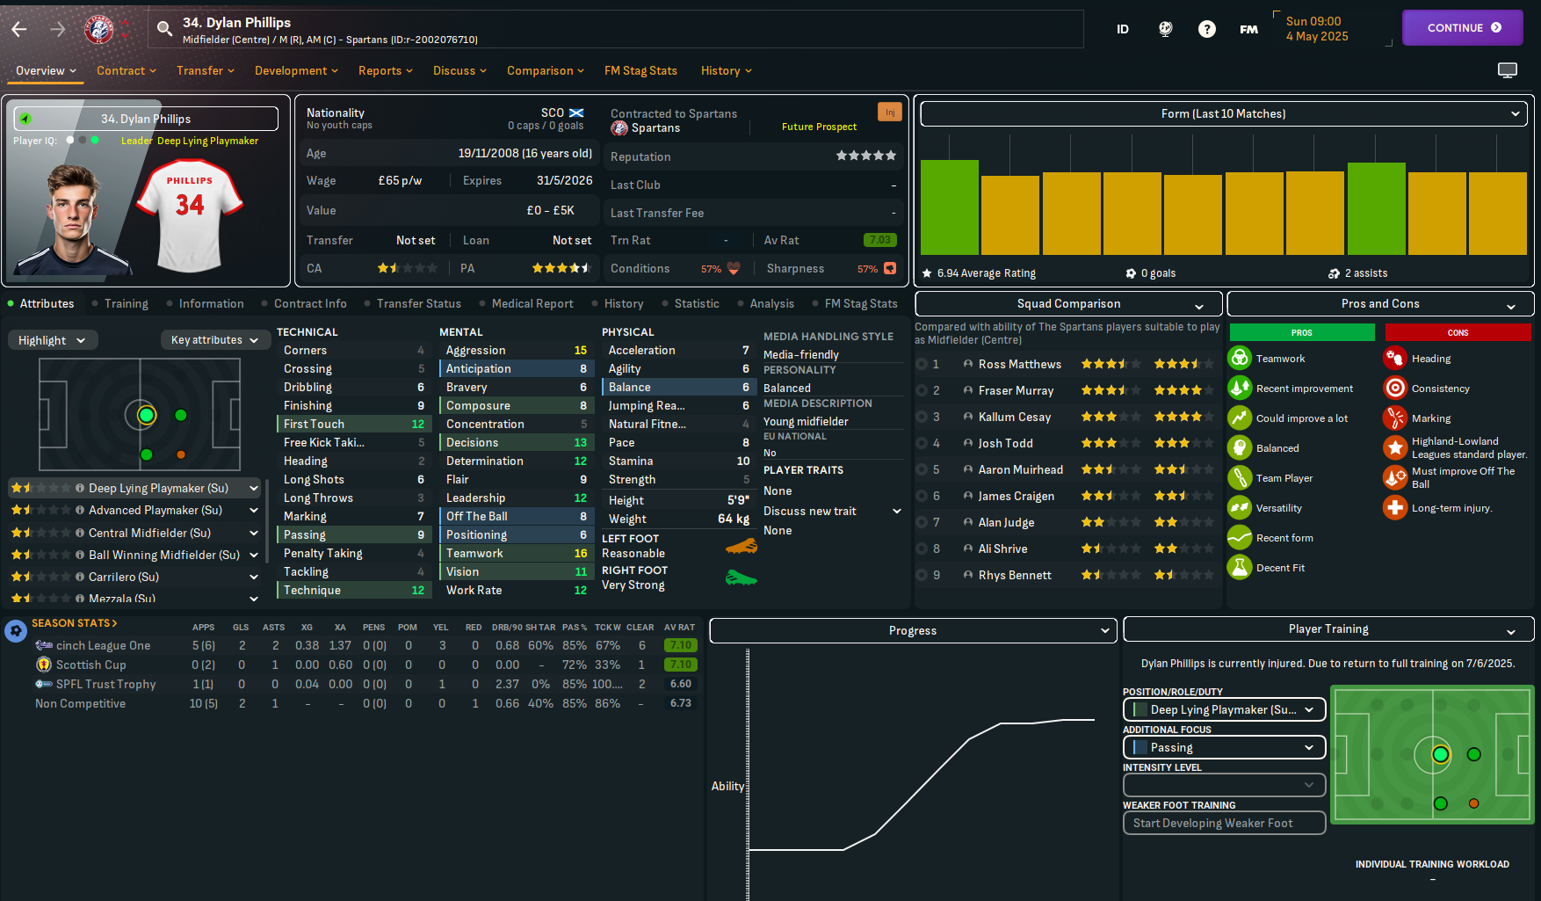Click the orange Inj injury badge
The width and height of the screenshot is (1541, 901).
point(889,113)
